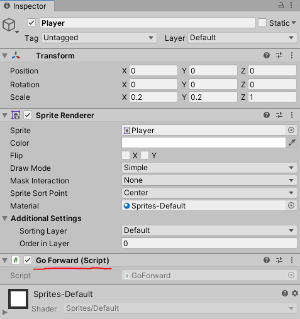This screenshot has height=319, width=300.
Task: Open Sprite Renderer preset selector
Action: click(x=279, y=115)
